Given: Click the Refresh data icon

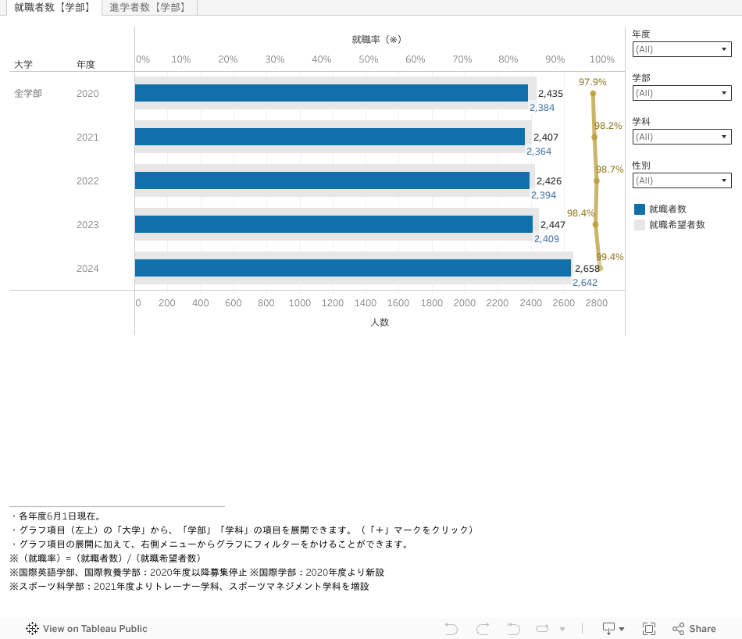Looking at the screenshot, I should click(543, 629).
